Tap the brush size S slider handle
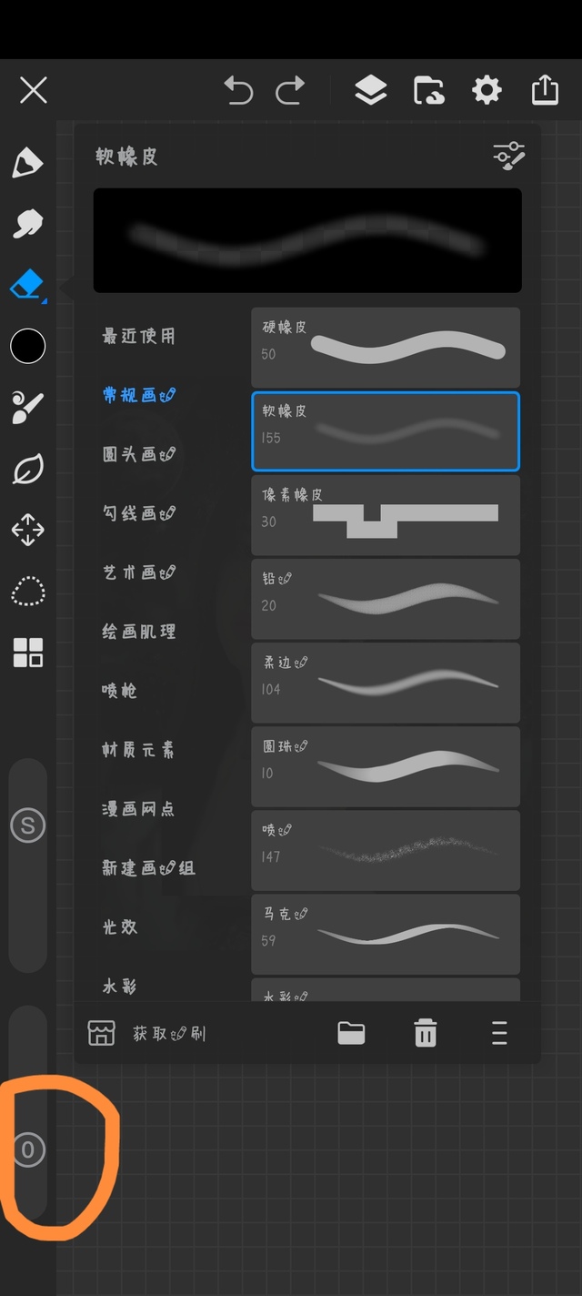Viewport: 582px width, 1296px height. coord(27,825)
